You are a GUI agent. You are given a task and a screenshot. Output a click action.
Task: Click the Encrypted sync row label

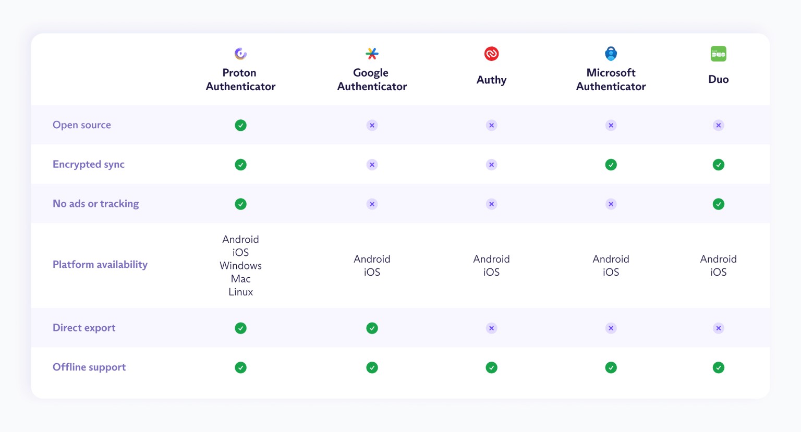click(x=89, y=165)
